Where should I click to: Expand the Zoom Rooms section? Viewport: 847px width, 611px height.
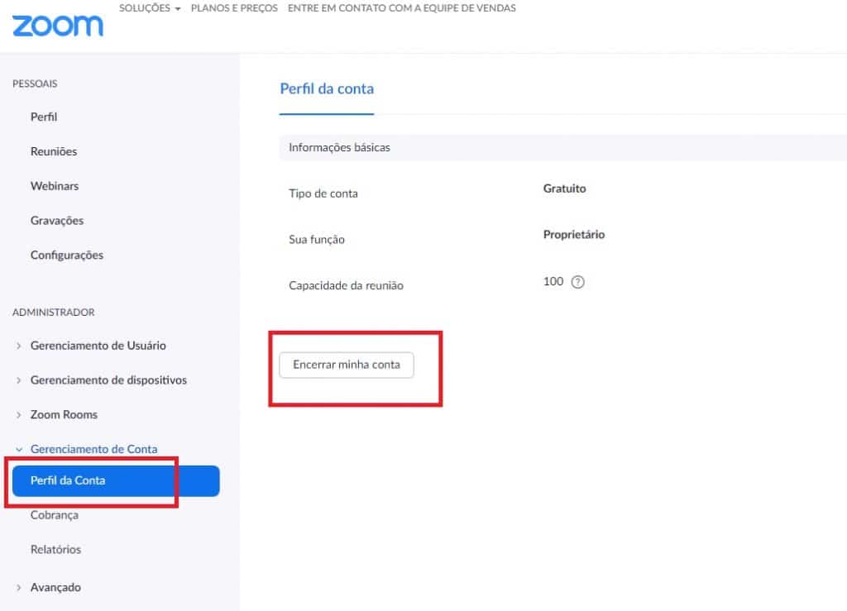(64, 414)
